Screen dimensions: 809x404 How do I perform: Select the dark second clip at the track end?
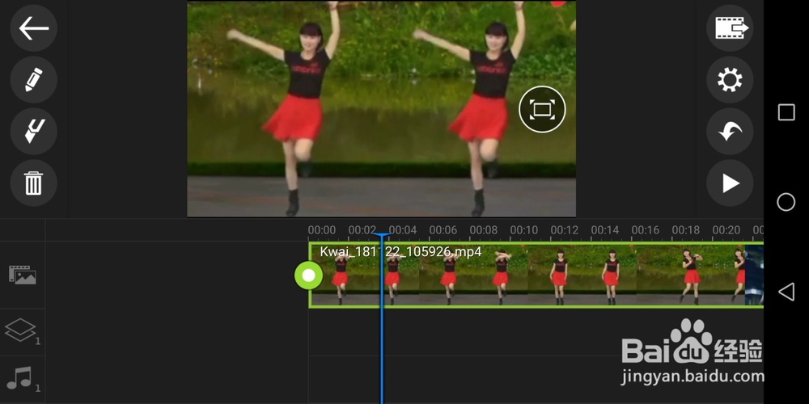[x=754, y=276]
